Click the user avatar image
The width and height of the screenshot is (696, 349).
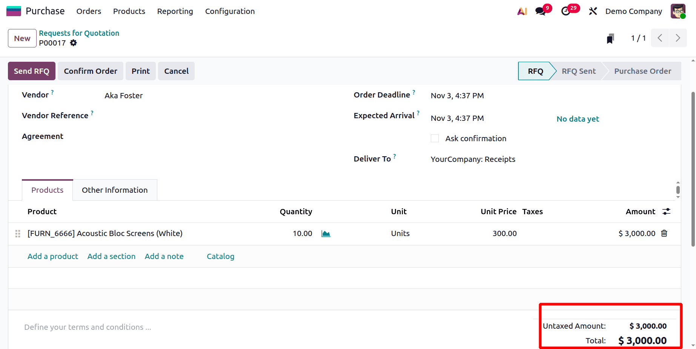pos(678,11)
